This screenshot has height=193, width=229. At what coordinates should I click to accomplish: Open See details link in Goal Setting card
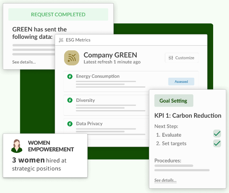(166, 180)
